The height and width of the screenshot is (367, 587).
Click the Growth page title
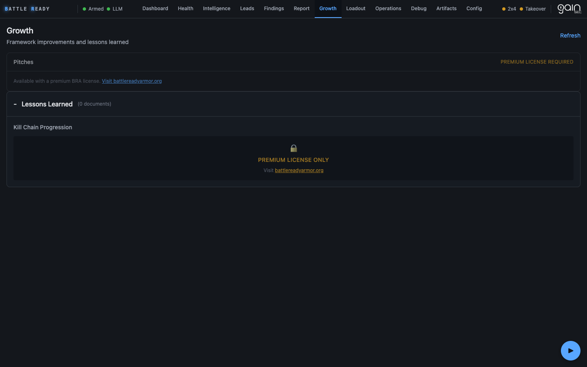coord(20,31)
